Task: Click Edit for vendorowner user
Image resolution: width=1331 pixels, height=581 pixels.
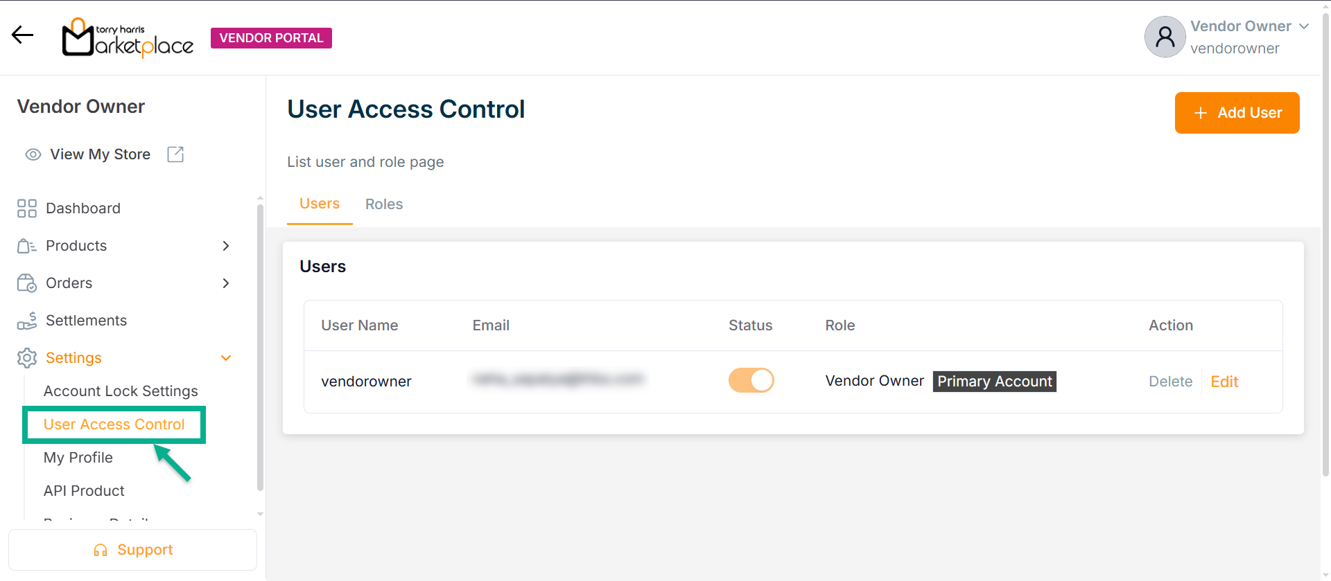Action: [1224, 382]
